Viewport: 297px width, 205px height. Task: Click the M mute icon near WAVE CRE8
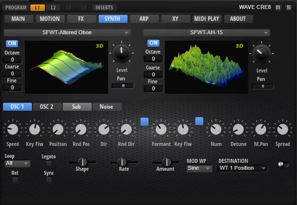click(x=278, y=7)
